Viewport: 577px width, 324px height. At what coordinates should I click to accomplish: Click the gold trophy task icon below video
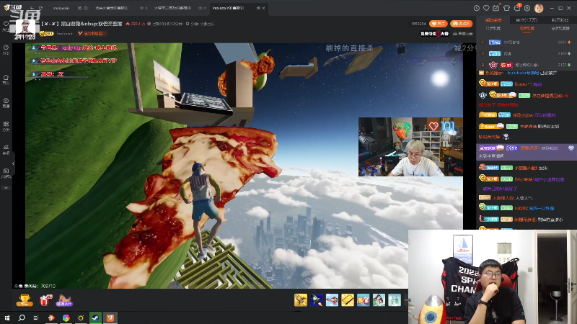(25, 300)
